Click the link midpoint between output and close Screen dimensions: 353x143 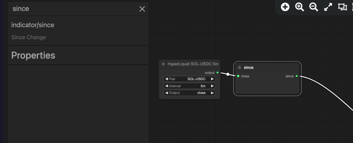point(228,74)
